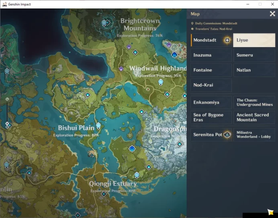Click the 'Travelers' Tales: Nod-Krai' text

(214, 29)
